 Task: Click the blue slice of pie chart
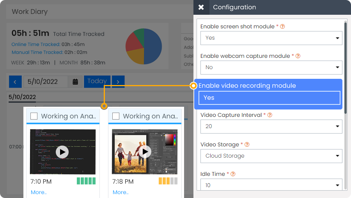(153, 46)
